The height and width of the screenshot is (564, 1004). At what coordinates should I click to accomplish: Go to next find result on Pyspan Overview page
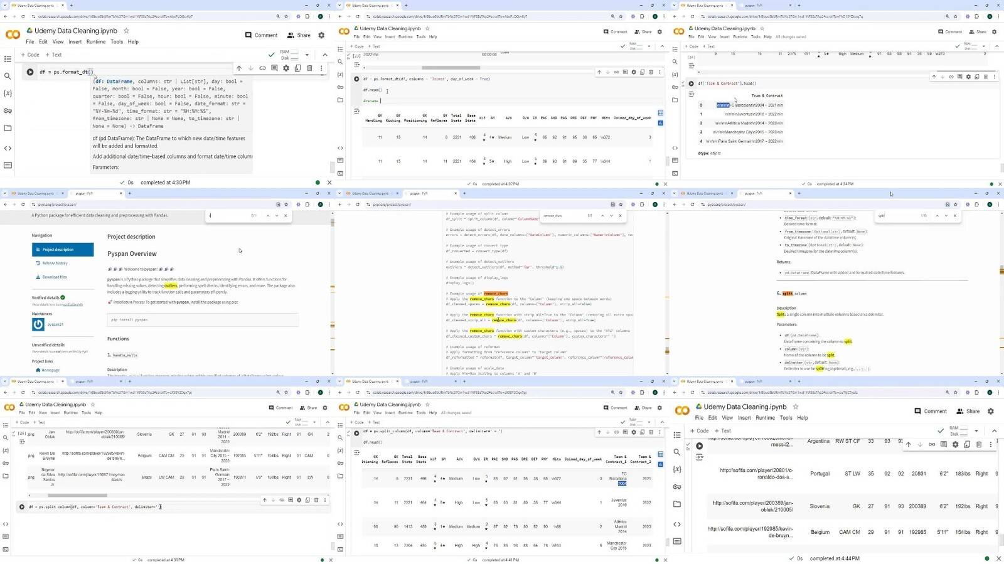tap(277, 216)
